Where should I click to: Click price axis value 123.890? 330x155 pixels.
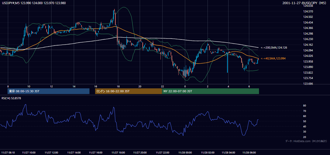pyautogui.click(x=308, y=67)
